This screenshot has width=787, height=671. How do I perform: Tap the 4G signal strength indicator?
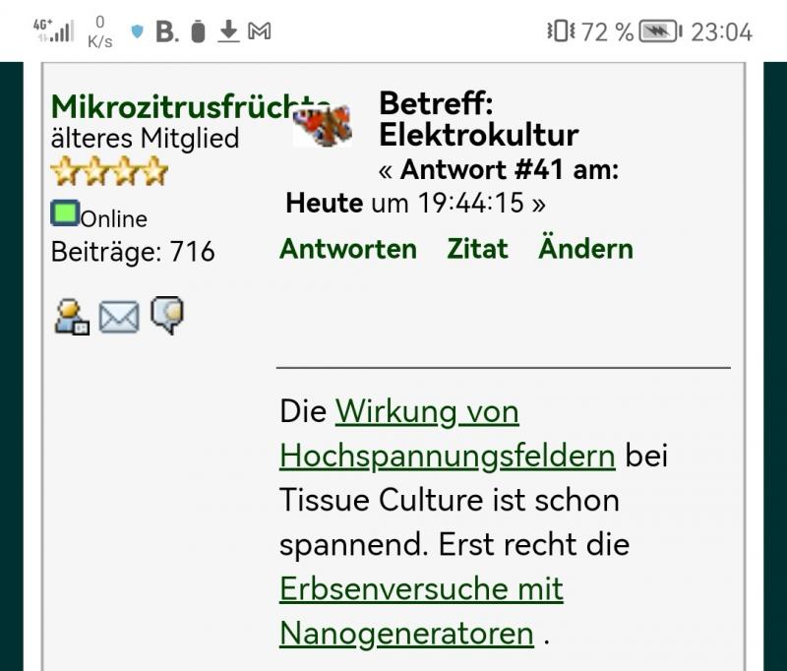pos(53,30)
